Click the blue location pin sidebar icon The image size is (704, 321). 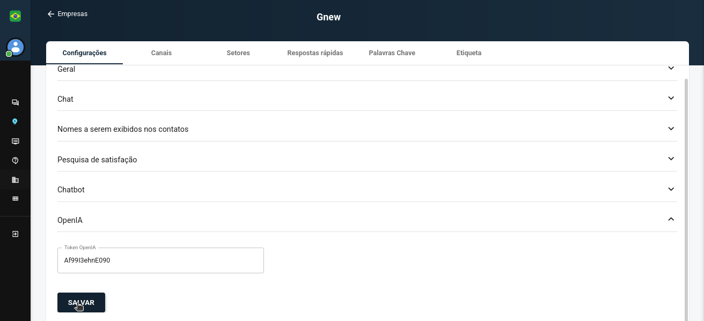tap(15, 122)
